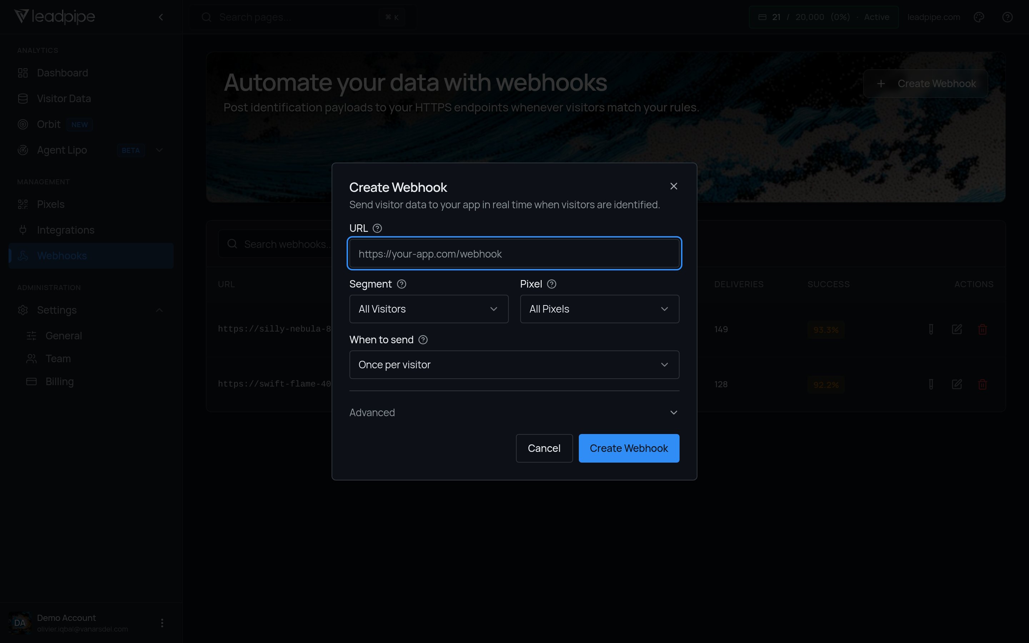Open leadpipe.com link in header
Screen dimensions: 1029x643
[934, 18]
